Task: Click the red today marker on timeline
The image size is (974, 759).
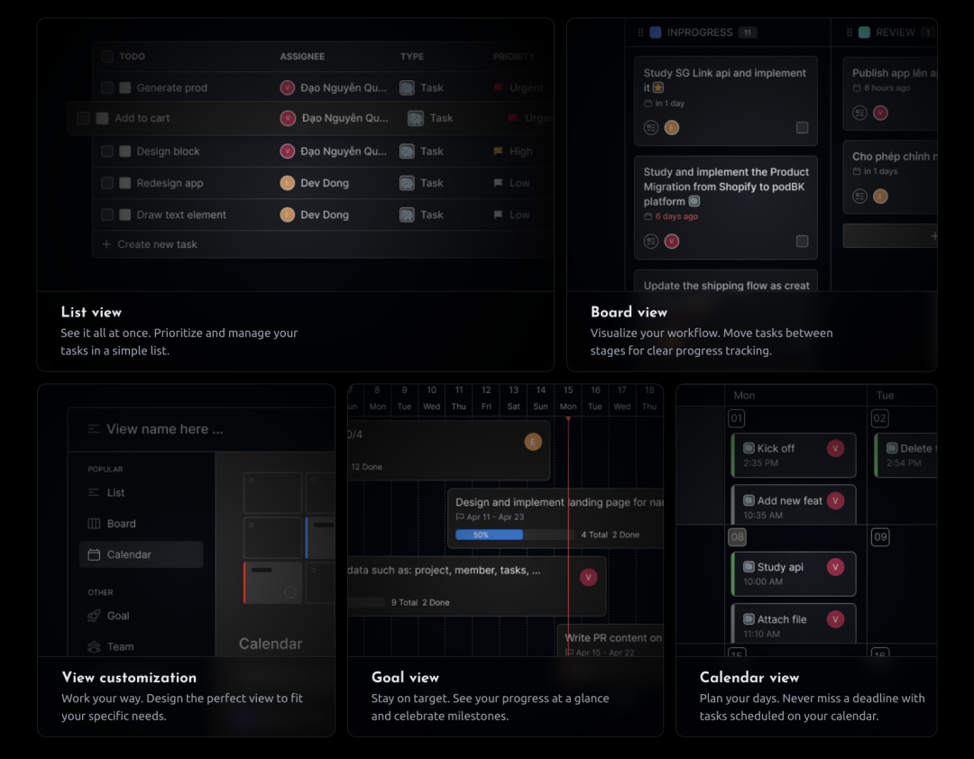Action: pos(568,420)
